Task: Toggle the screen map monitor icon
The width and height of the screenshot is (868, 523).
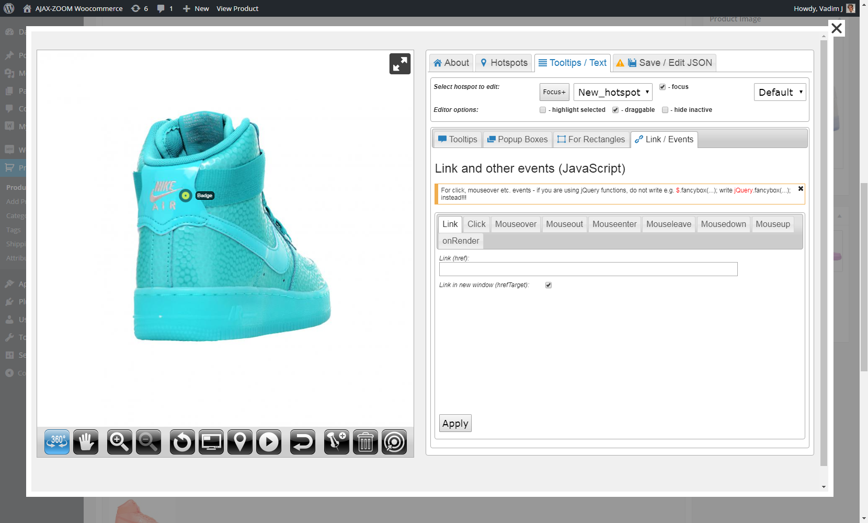Action: [x=211, y=442]
